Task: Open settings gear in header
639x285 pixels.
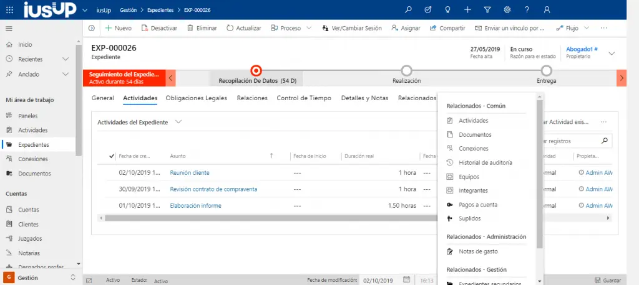Action: [x=507, y=9]
